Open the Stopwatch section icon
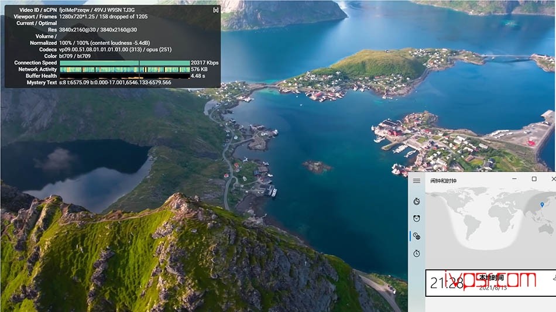This screenshot has width=556, height=312. pos(417,253)
